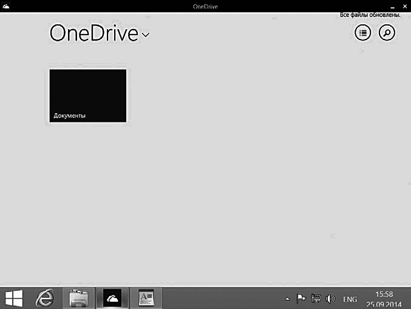Open File Explorer from taskbar
Image resolution: width=411 pixels, height=309 pixels.
pyautogui.click(x=79, y=298)
